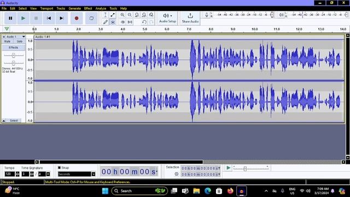Adjust the track gain slider

coord(13,55)
